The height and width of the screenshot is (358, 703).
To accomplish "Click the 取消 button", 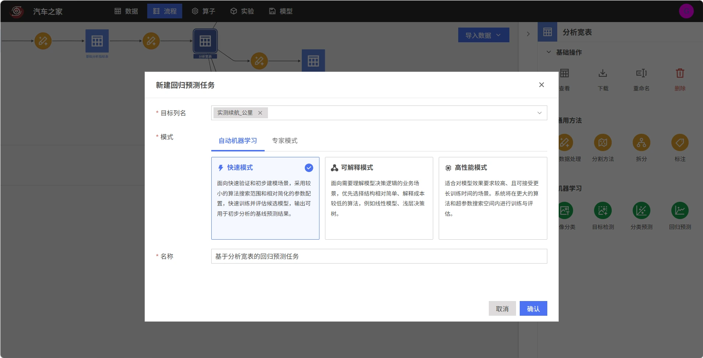I will (502, 308).
